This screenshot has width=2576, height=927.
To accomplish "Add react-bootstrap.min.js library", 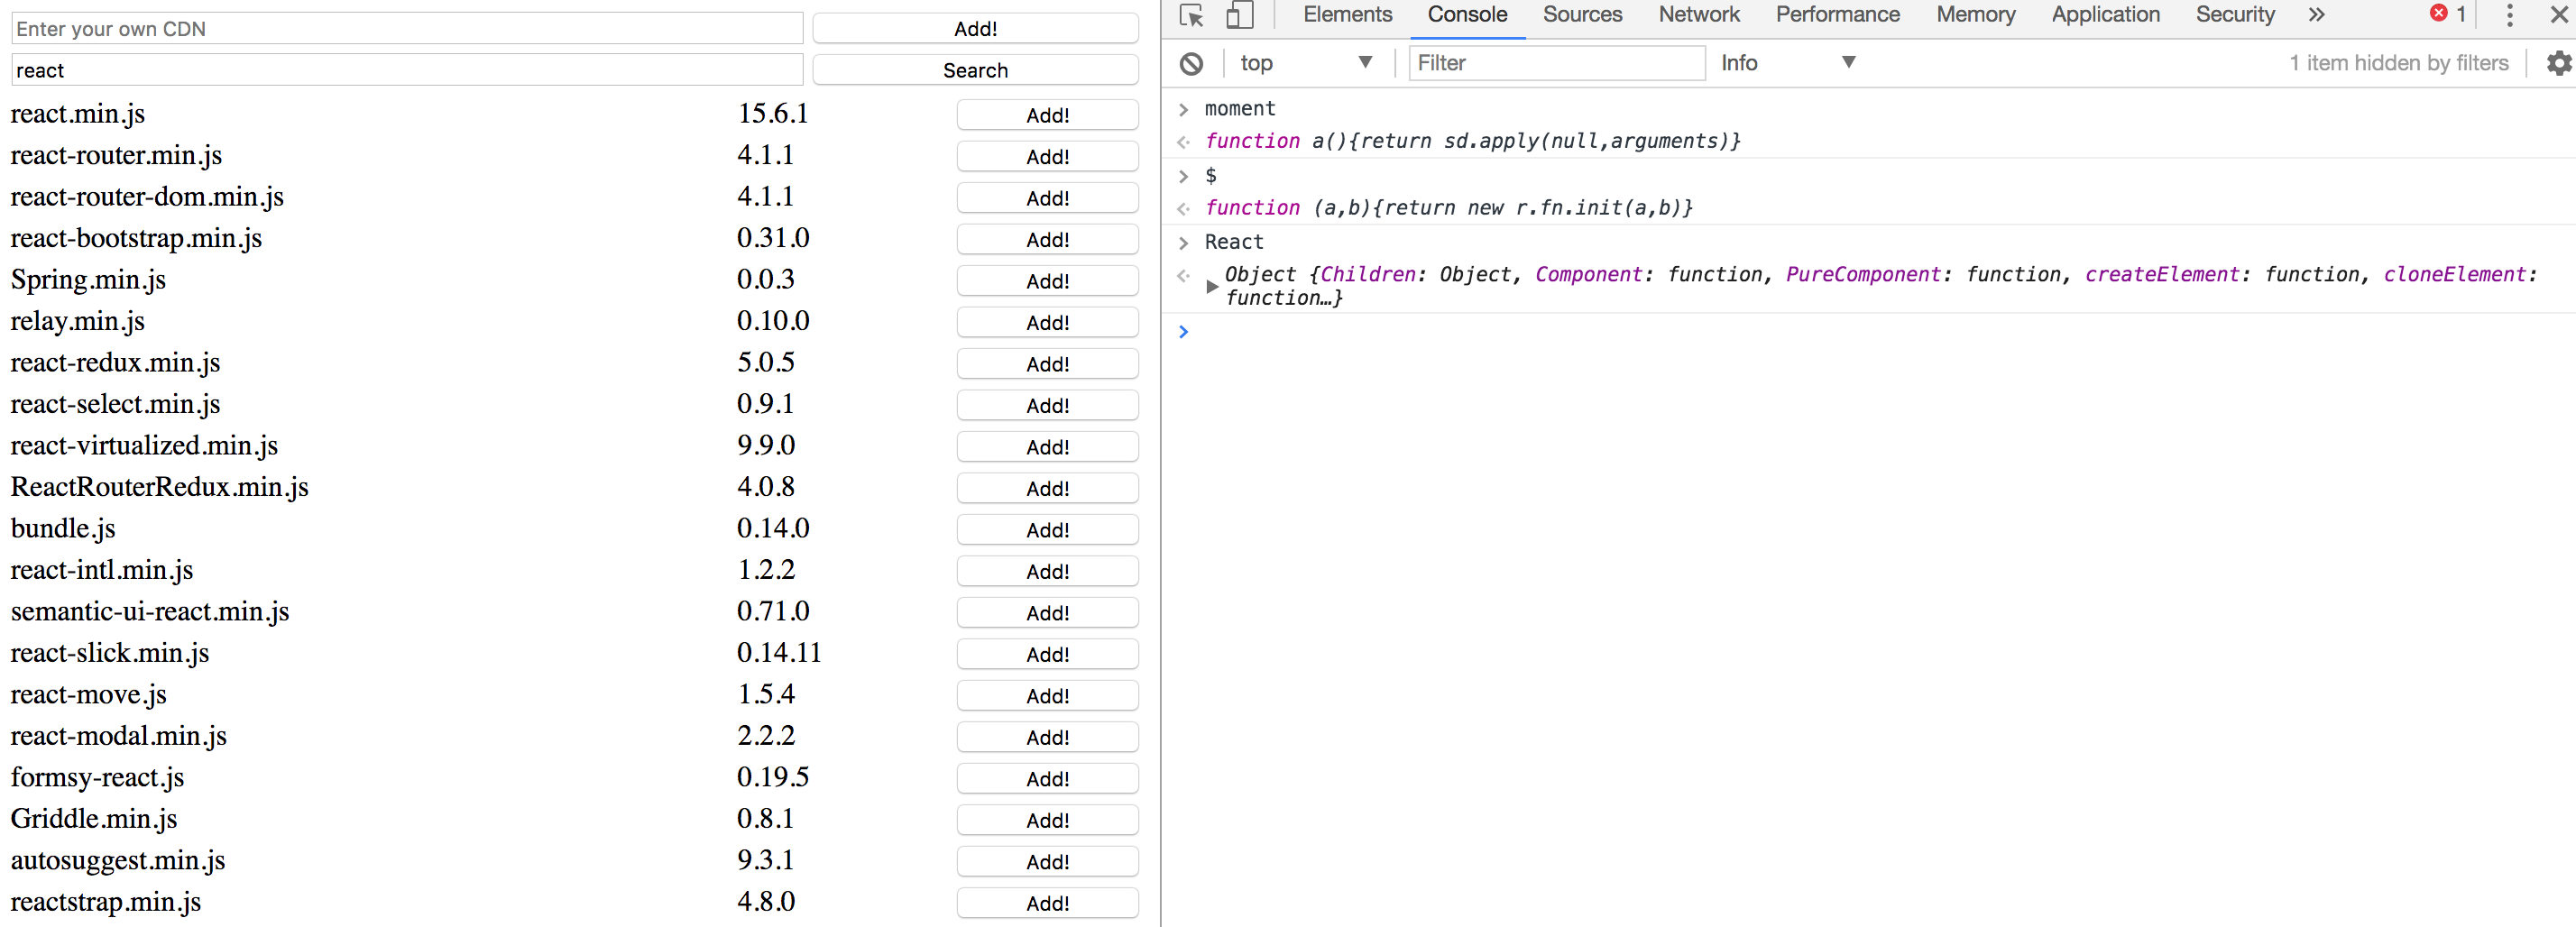I will (x=1047, y=240).
